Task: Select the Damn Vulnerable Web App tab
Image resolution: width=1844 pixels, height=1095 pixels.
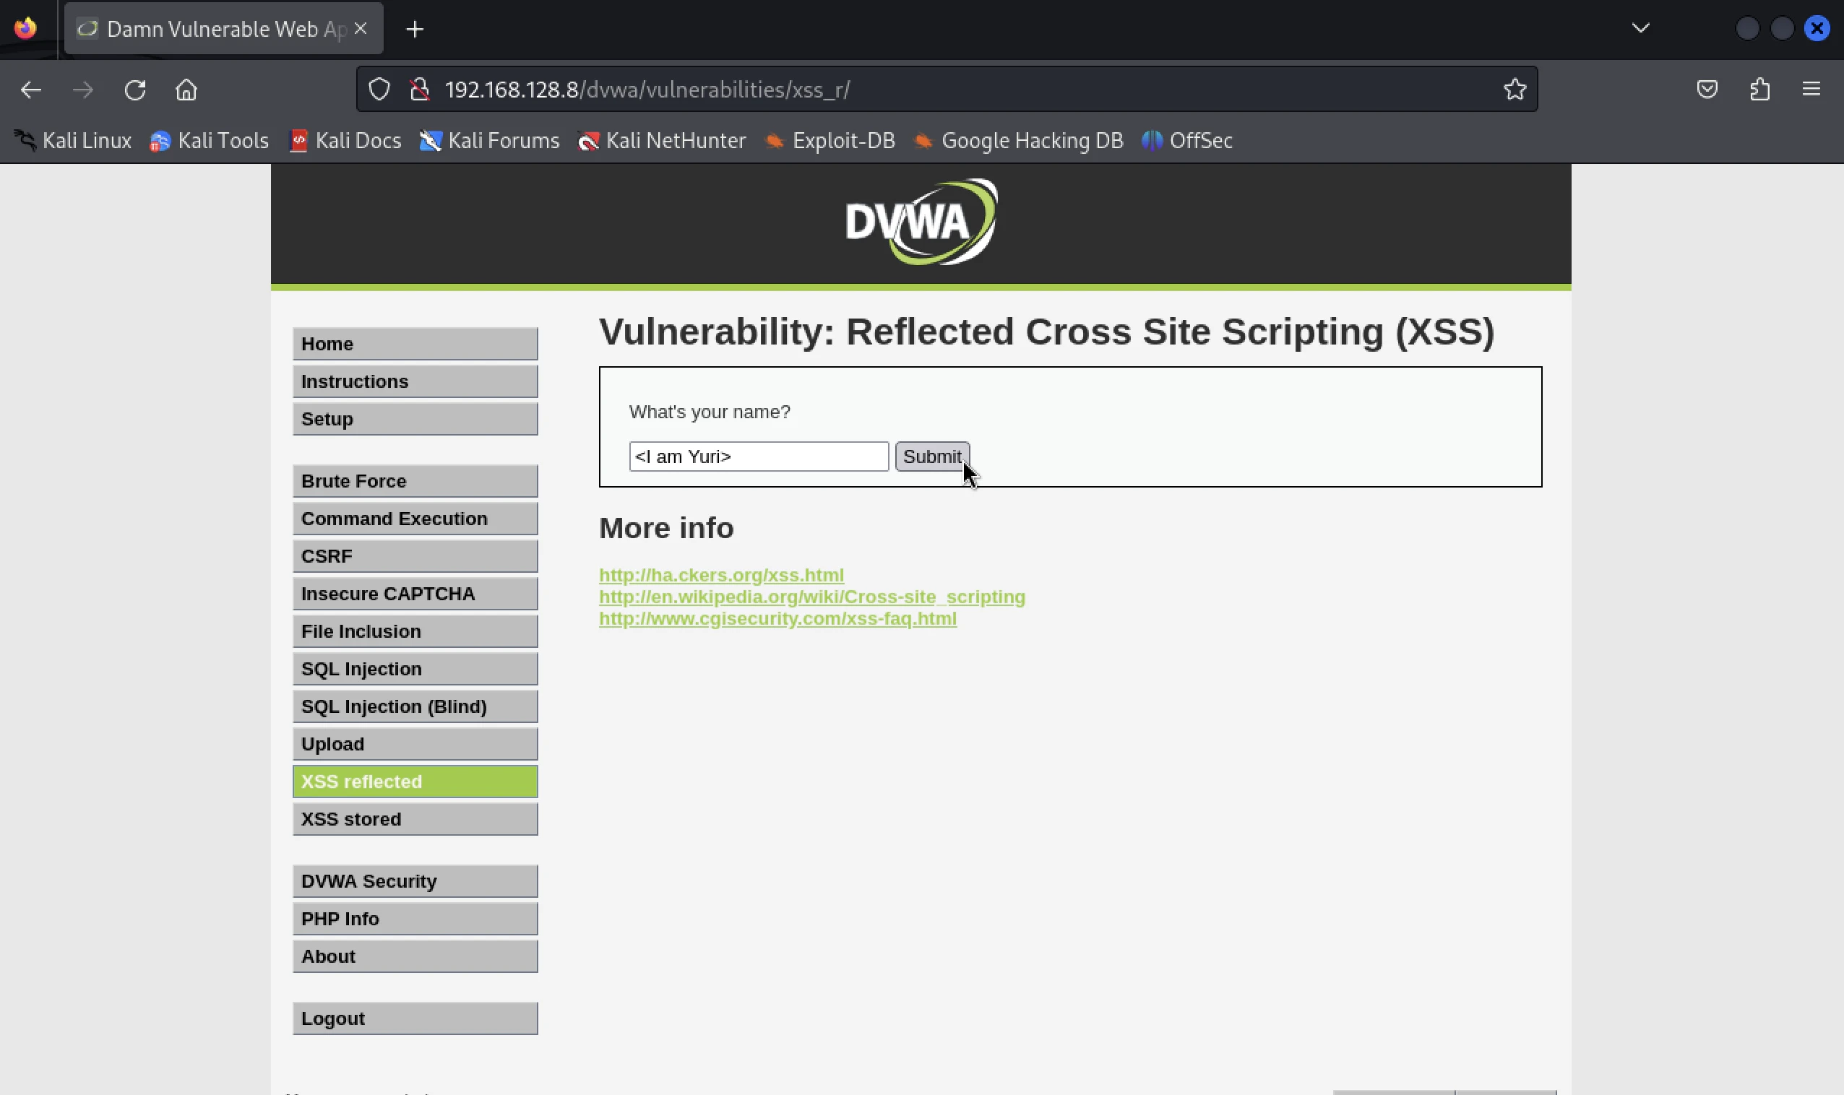Action: click(224, 29)
